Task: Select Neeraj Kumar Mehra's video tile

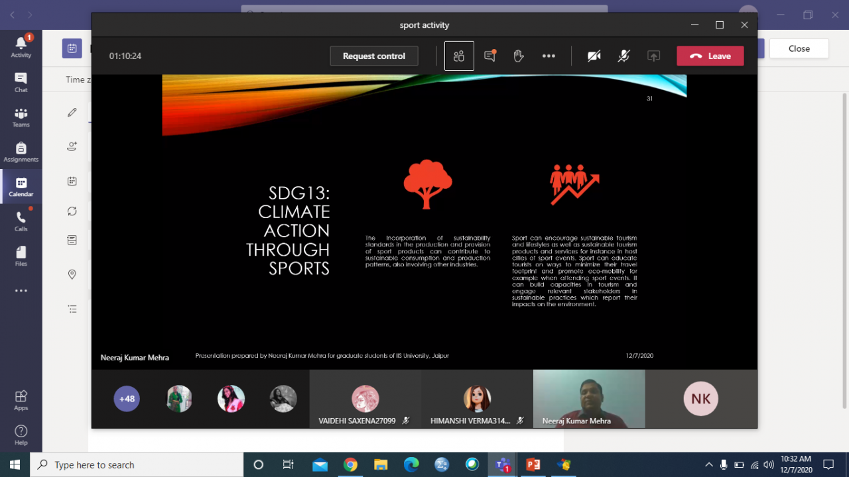Action: [x=589, y=398]
